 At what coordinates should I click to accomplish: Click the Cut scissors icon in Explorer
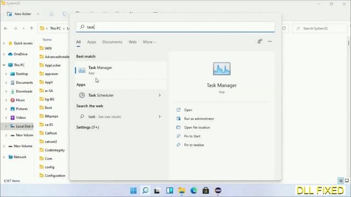[52, 14]
